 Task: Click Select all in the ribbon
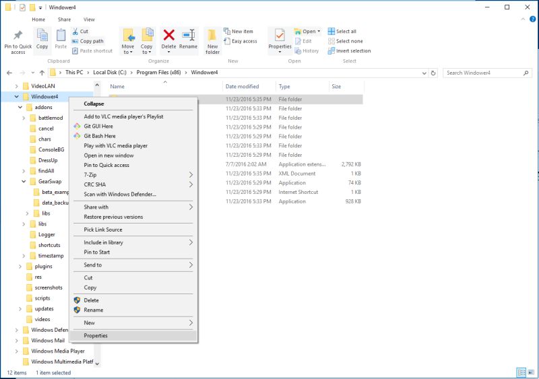tap(342, 31)
